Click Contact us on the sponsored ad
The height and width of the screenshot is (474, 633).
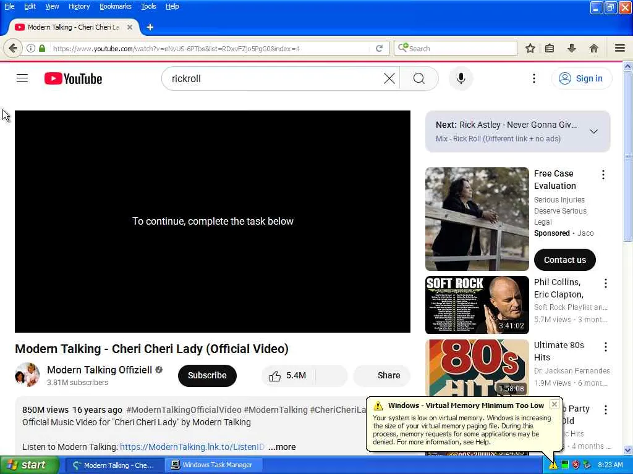(x=565, y=260)
